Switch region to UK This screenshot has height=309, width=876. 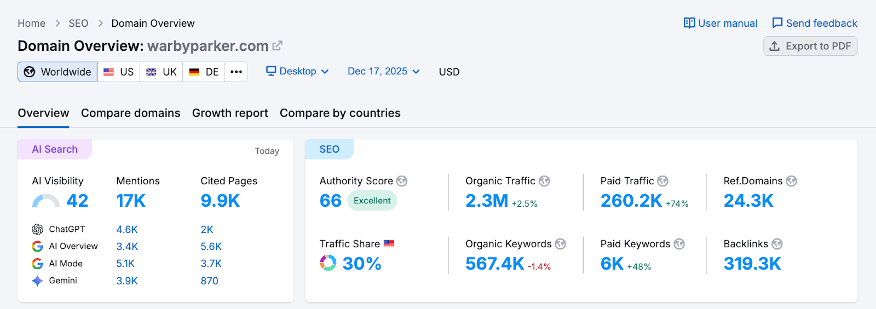(162, 72)
